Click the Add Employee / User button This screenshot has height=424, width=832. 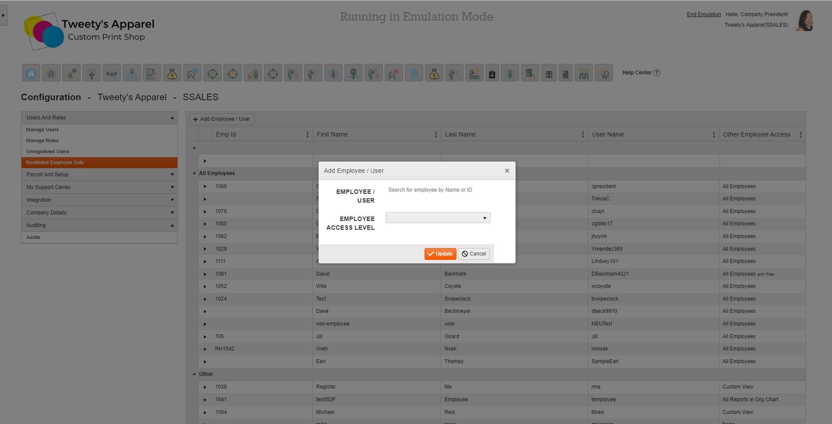221,119
